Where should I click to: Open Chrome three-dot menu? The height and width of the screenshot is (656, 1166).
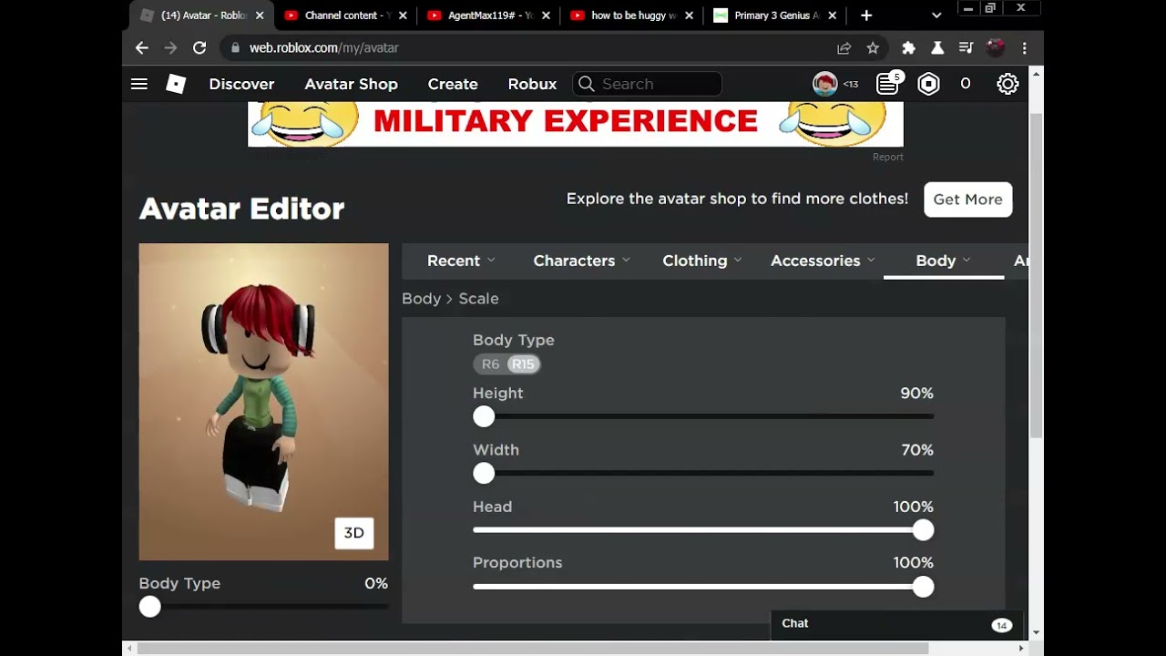tap(1025, 48)
